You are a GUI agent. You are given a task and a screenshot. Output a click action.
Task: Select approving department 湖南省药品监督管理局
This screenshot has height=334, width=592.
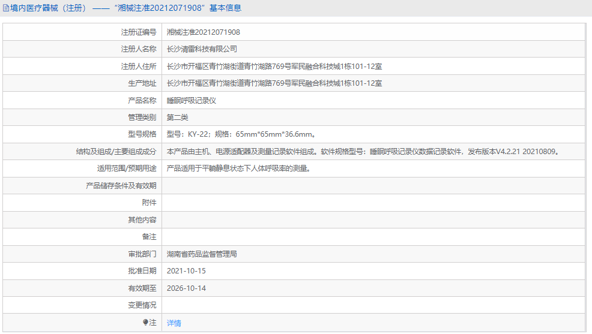pyautogui.click(x=202, y=254)
